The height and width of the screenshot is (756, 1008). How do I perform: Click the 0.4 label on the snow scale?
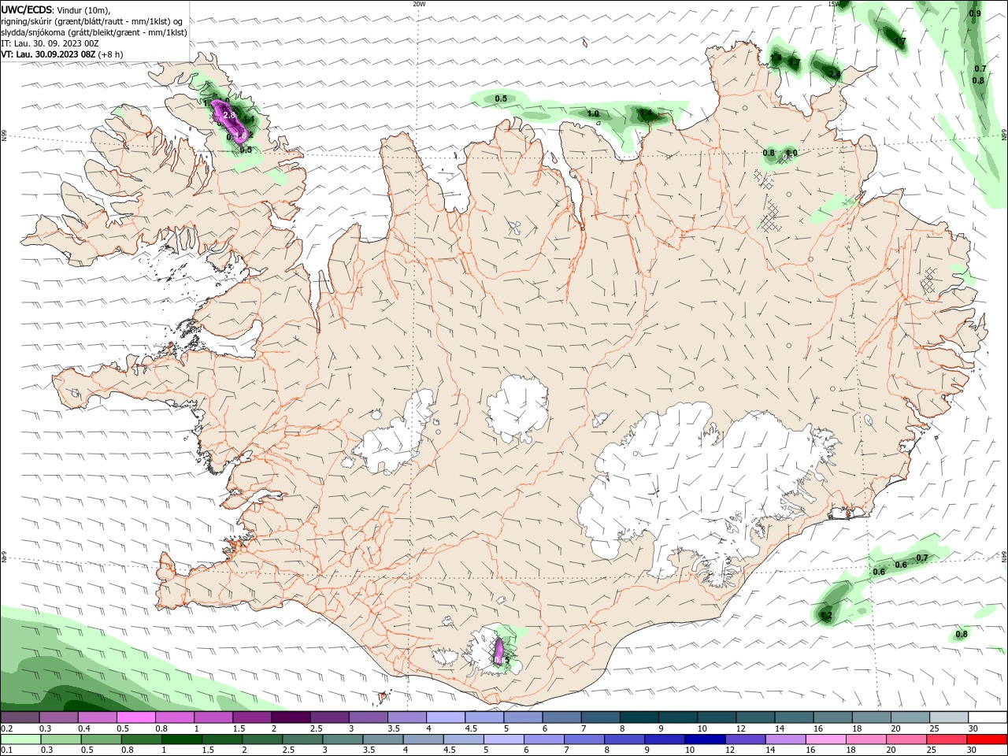point(83,728)
